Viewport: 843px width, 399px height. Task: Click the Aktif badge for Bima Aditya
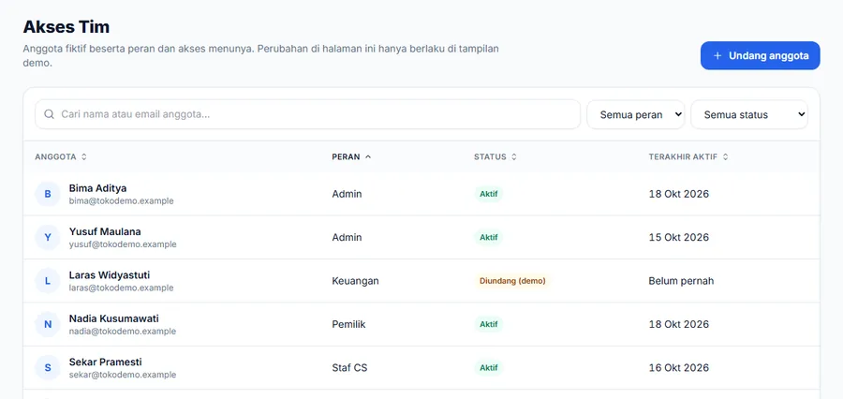pos(489,194)
